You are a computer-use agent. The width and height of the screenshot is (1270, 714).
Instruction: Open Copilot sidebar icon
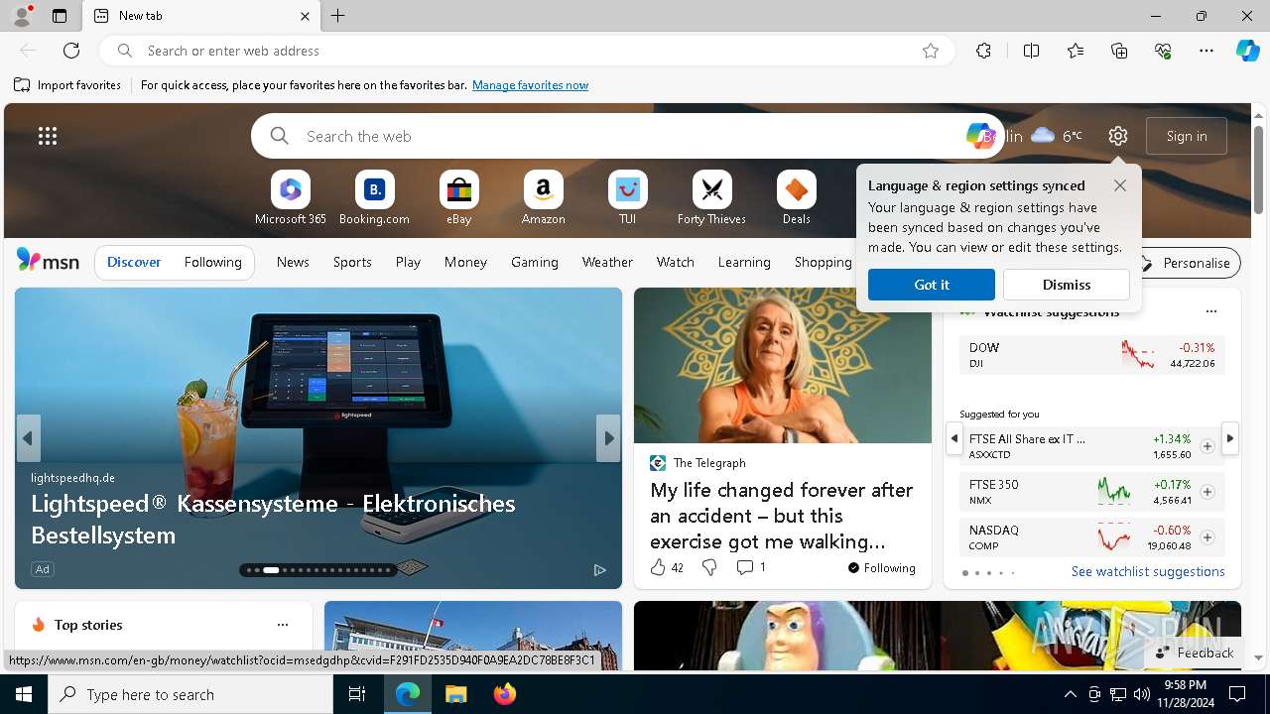1247,51
